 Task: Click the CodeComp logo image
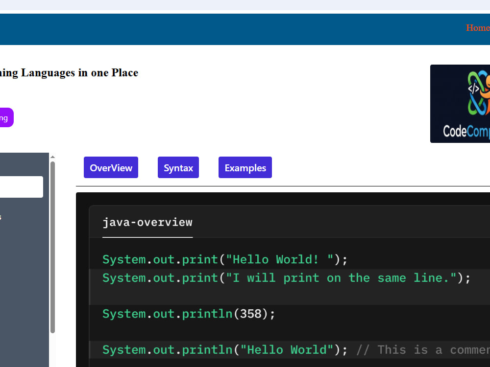coord(460,104)
